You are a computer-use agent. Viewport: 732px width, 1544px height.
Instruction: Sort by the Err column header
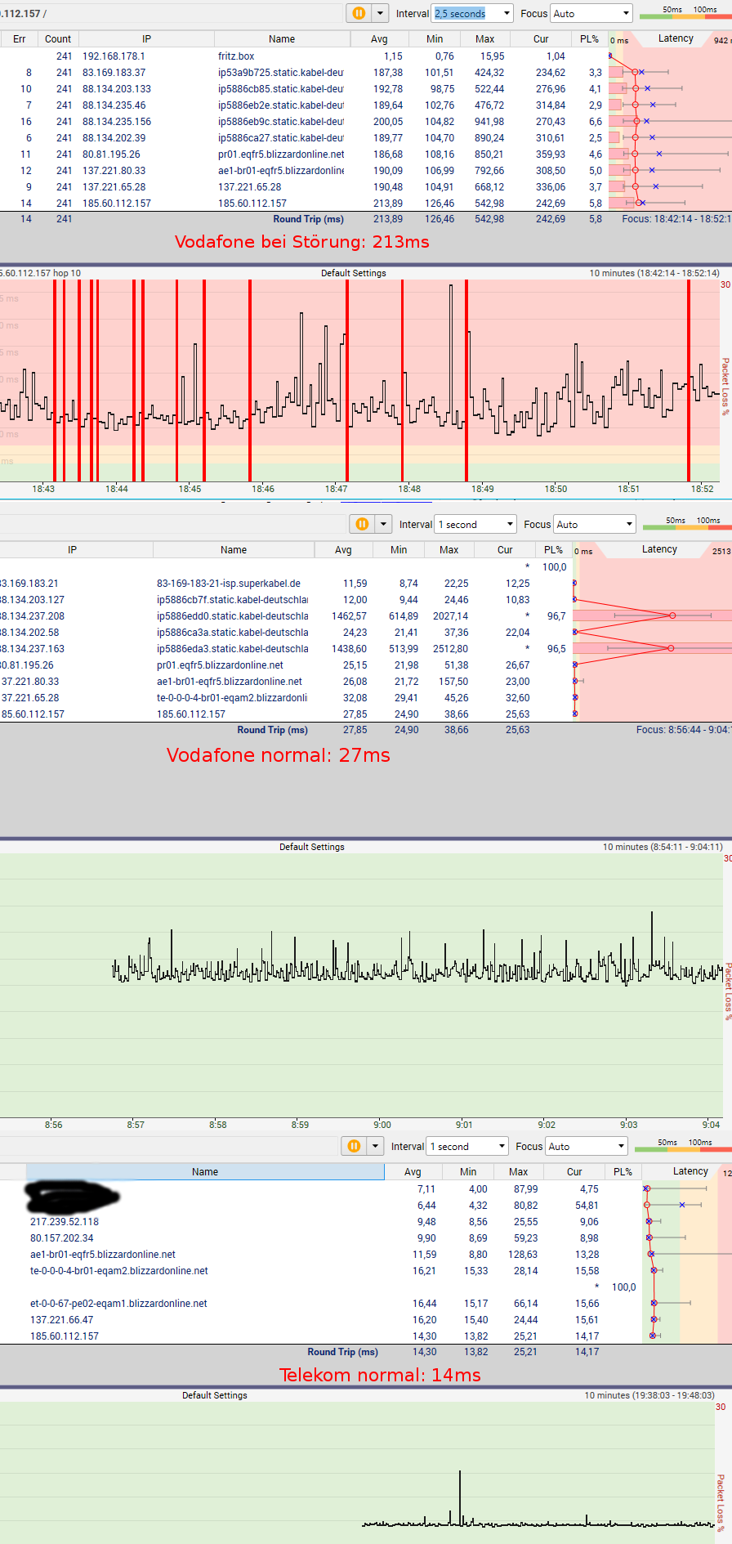19,39
